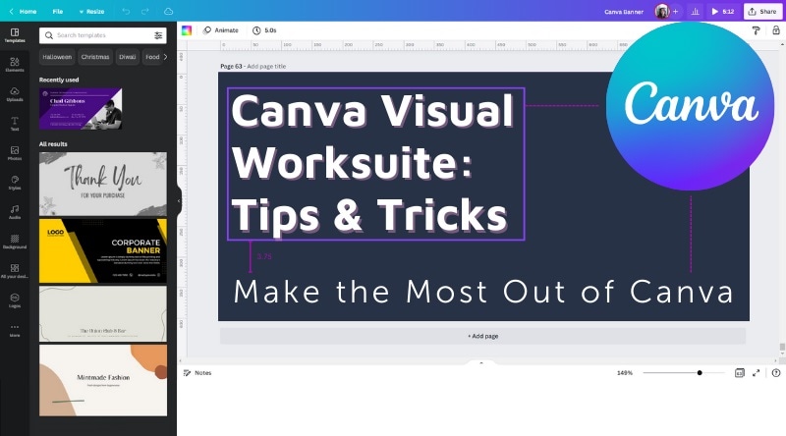Open the Elements sidebar tab
The height and width of the screenshot is (436, 786).
tap(15, 64)
